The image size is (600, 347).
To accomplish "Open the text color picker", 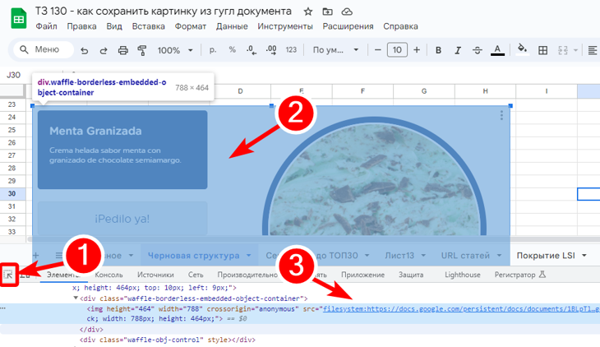I will click(x=497, y=50).
